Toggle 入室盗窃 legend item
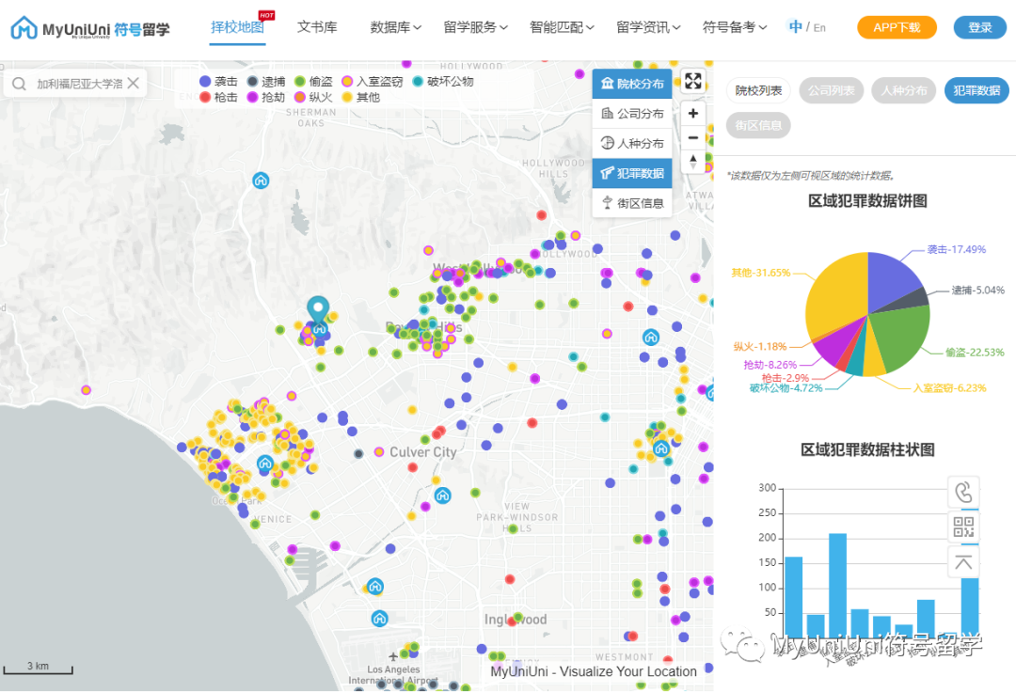Screen dimensions: 1016x692 coord(373,82)
